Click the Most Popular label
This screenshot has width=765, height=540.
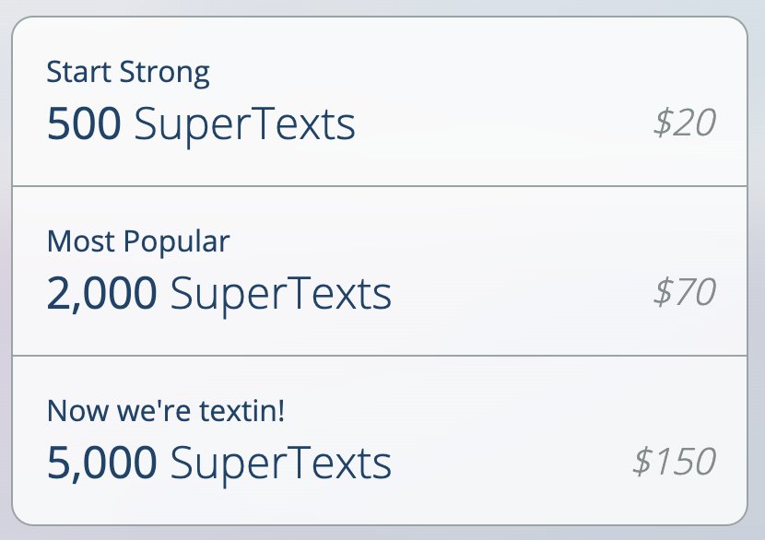(x=139, y=241)
